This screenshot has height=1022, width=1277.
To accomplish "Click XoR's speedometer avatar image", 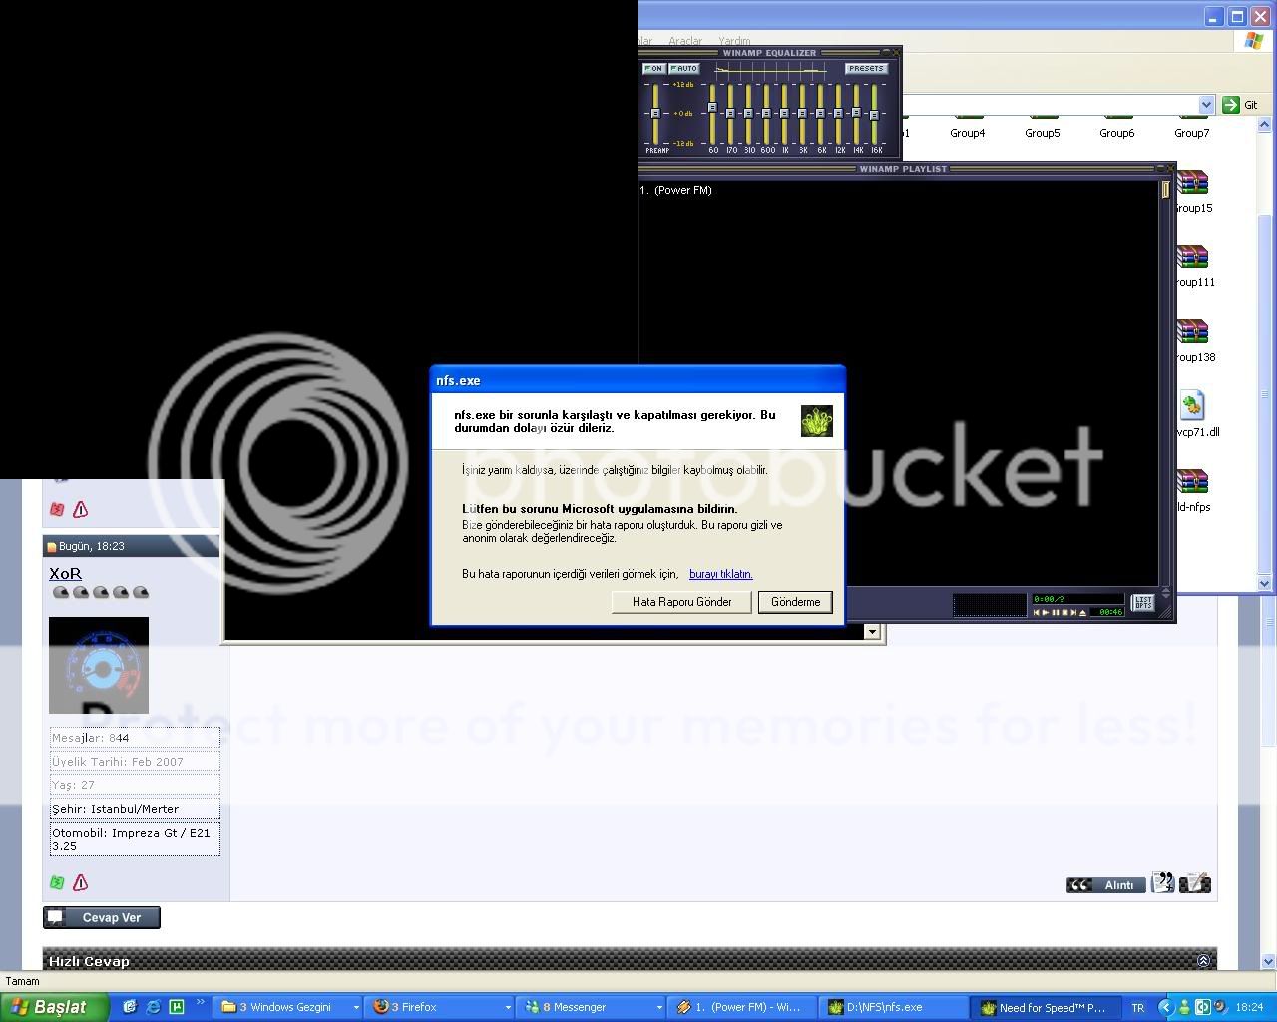I will 99,665.
